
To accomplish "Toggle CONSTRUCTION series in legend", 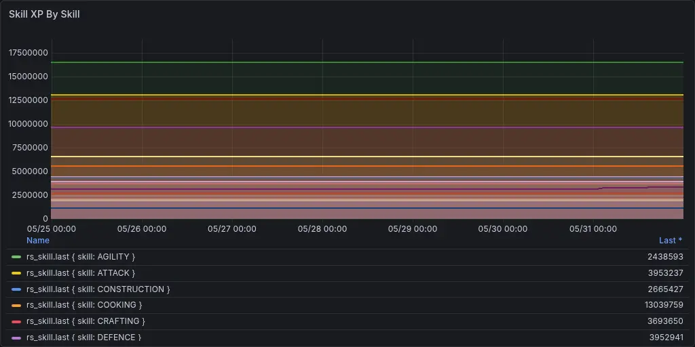I will [x=98, y=289].
